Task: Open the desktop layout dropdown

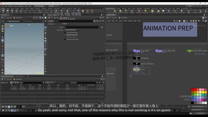Action: [41, 6]
